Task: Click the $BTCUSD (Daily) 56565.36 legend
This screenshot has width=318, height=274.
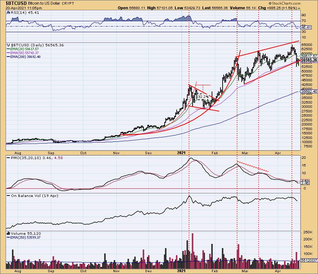Action: coord(37,45)
